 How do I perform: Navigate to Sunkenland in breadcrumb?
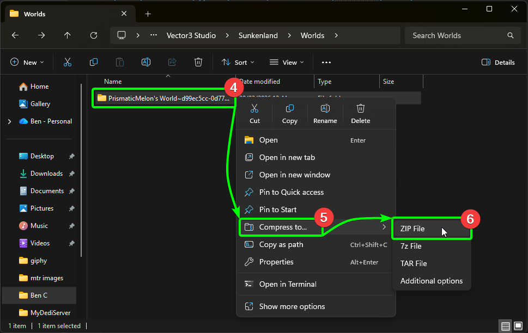click(x=258, y=35)
